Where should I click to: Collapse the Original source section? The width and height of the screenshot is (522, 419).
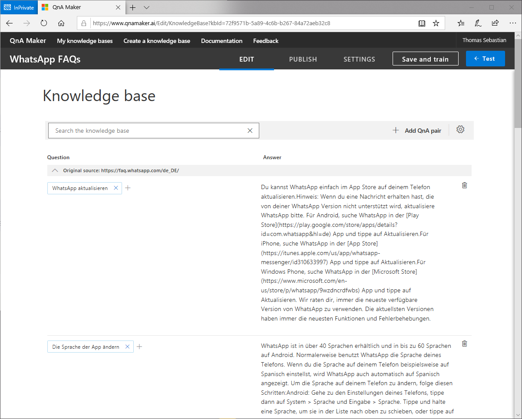pos(55,170)
